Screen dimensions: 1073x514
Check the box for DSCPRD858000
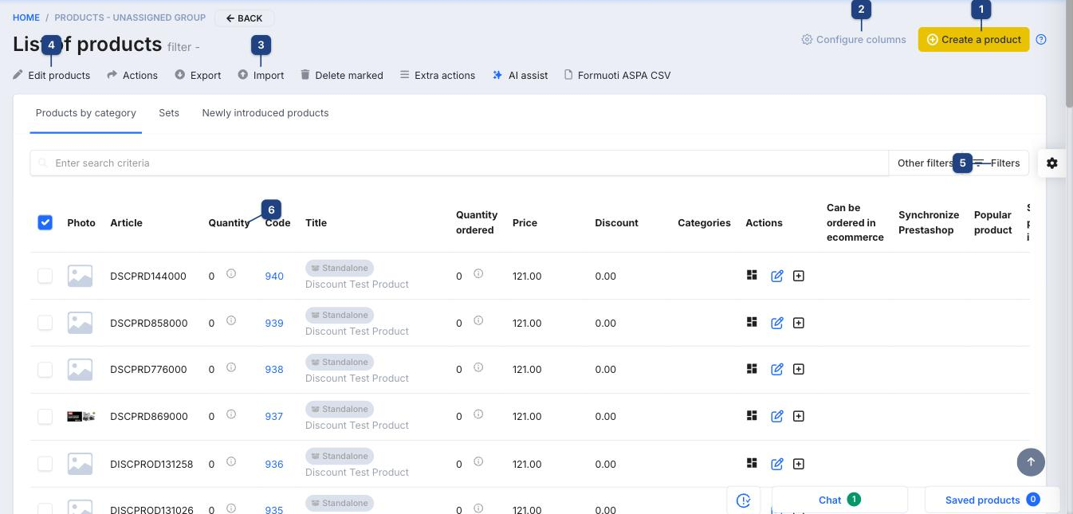[x=45, y=323]
